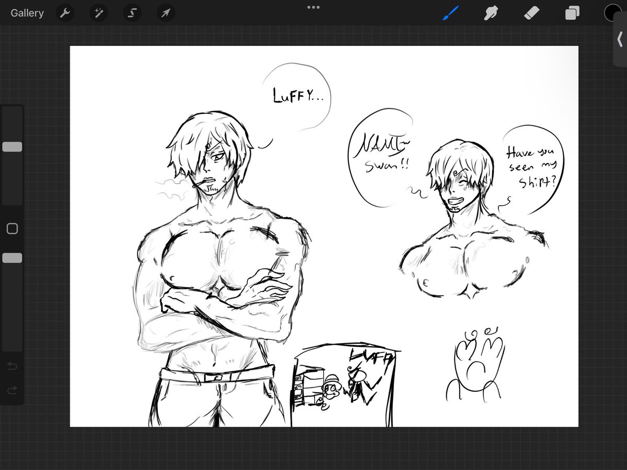This screenshot has width=627, height=470.
Task: Select the Smudge tool
Action: coord(491,13)
